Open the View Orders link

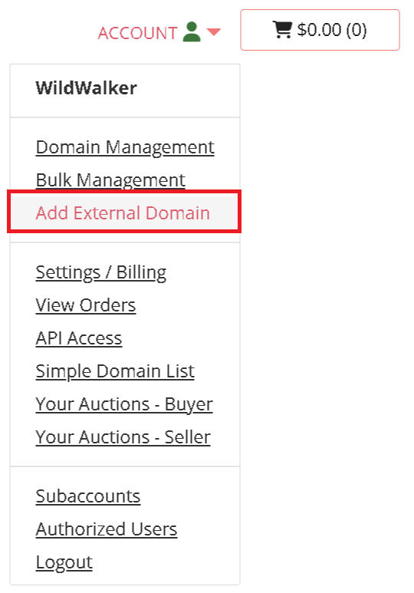[x=85, y=305]
